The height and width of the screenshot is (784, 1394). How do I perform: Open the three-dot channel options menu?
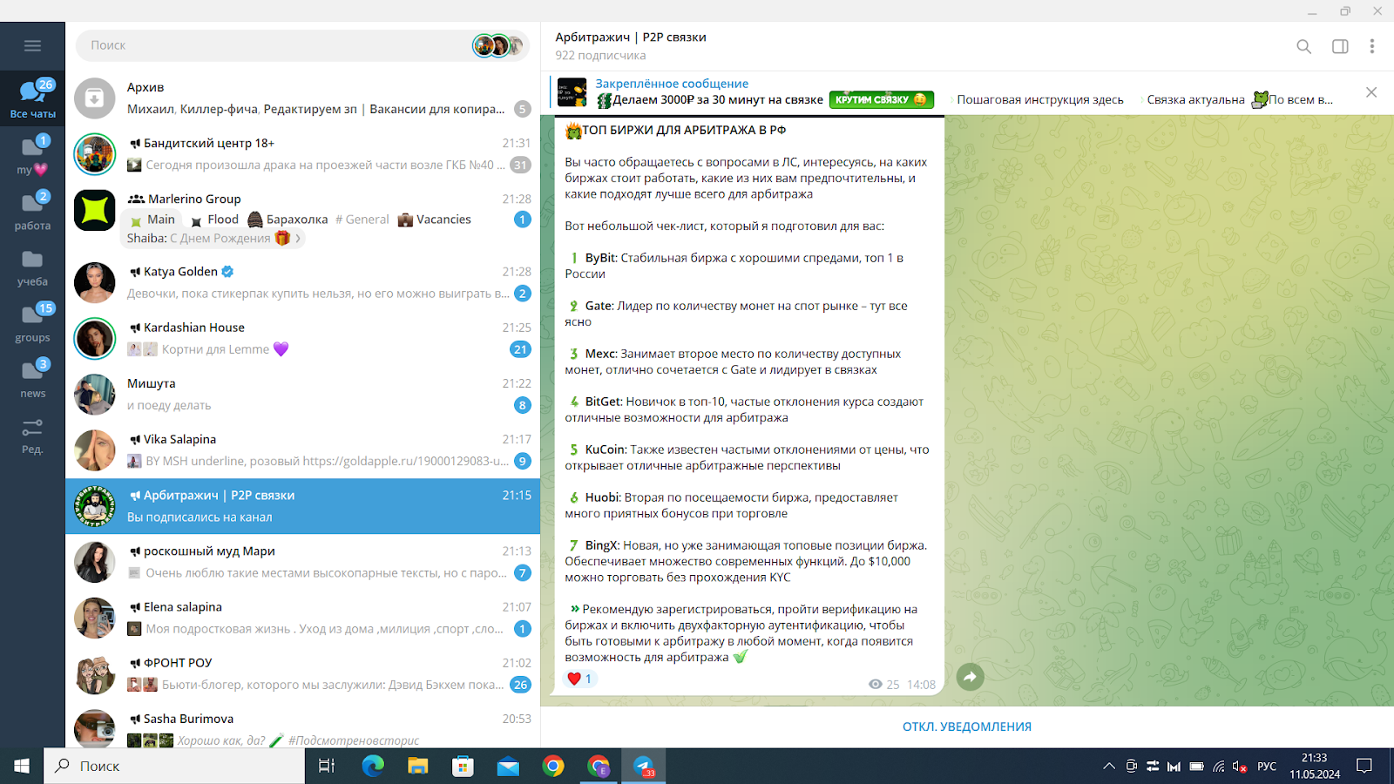click(x=1371, y=46)
